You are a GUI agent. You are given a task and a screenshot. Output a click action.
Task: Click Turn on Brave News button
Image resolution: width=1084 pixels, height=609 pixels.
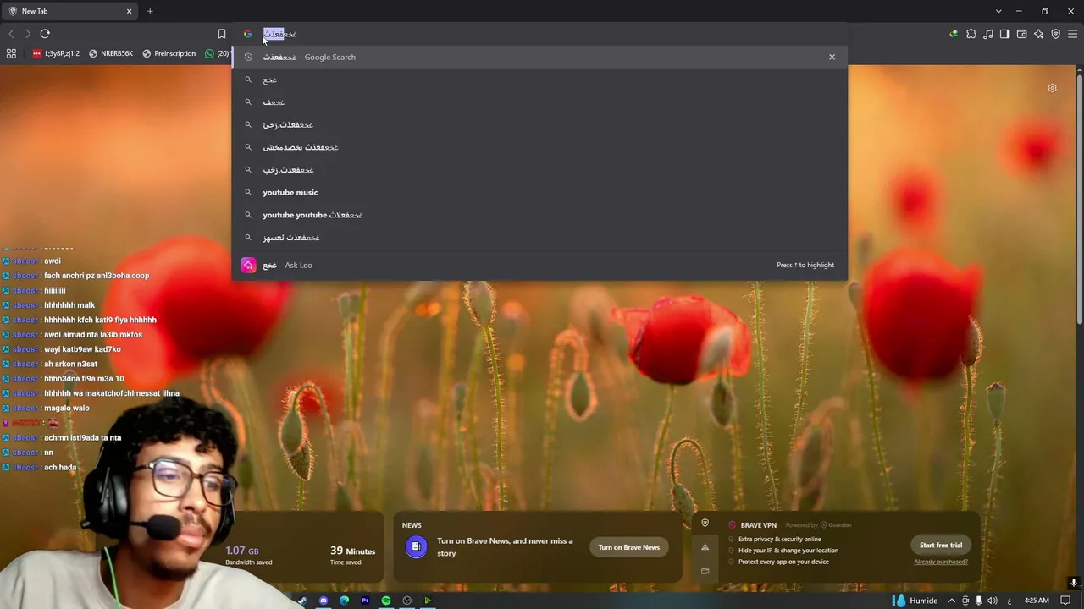pyautogui.click(x=629, y=547)
